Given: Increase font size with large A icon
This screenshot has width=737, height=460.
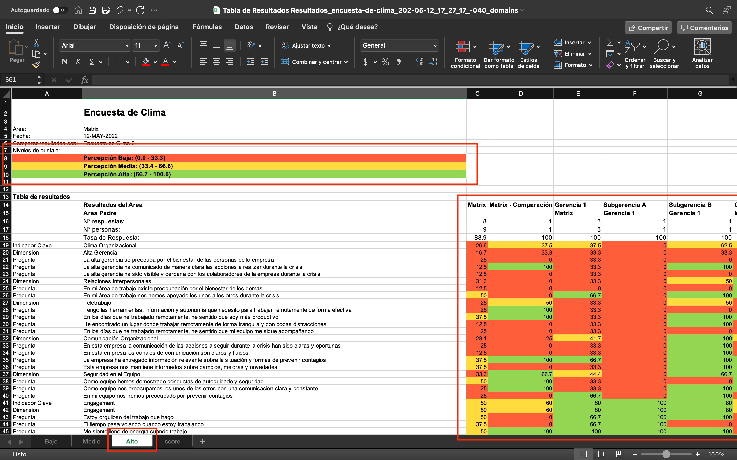Looking at the screenshot, I should tap(167, 45).
